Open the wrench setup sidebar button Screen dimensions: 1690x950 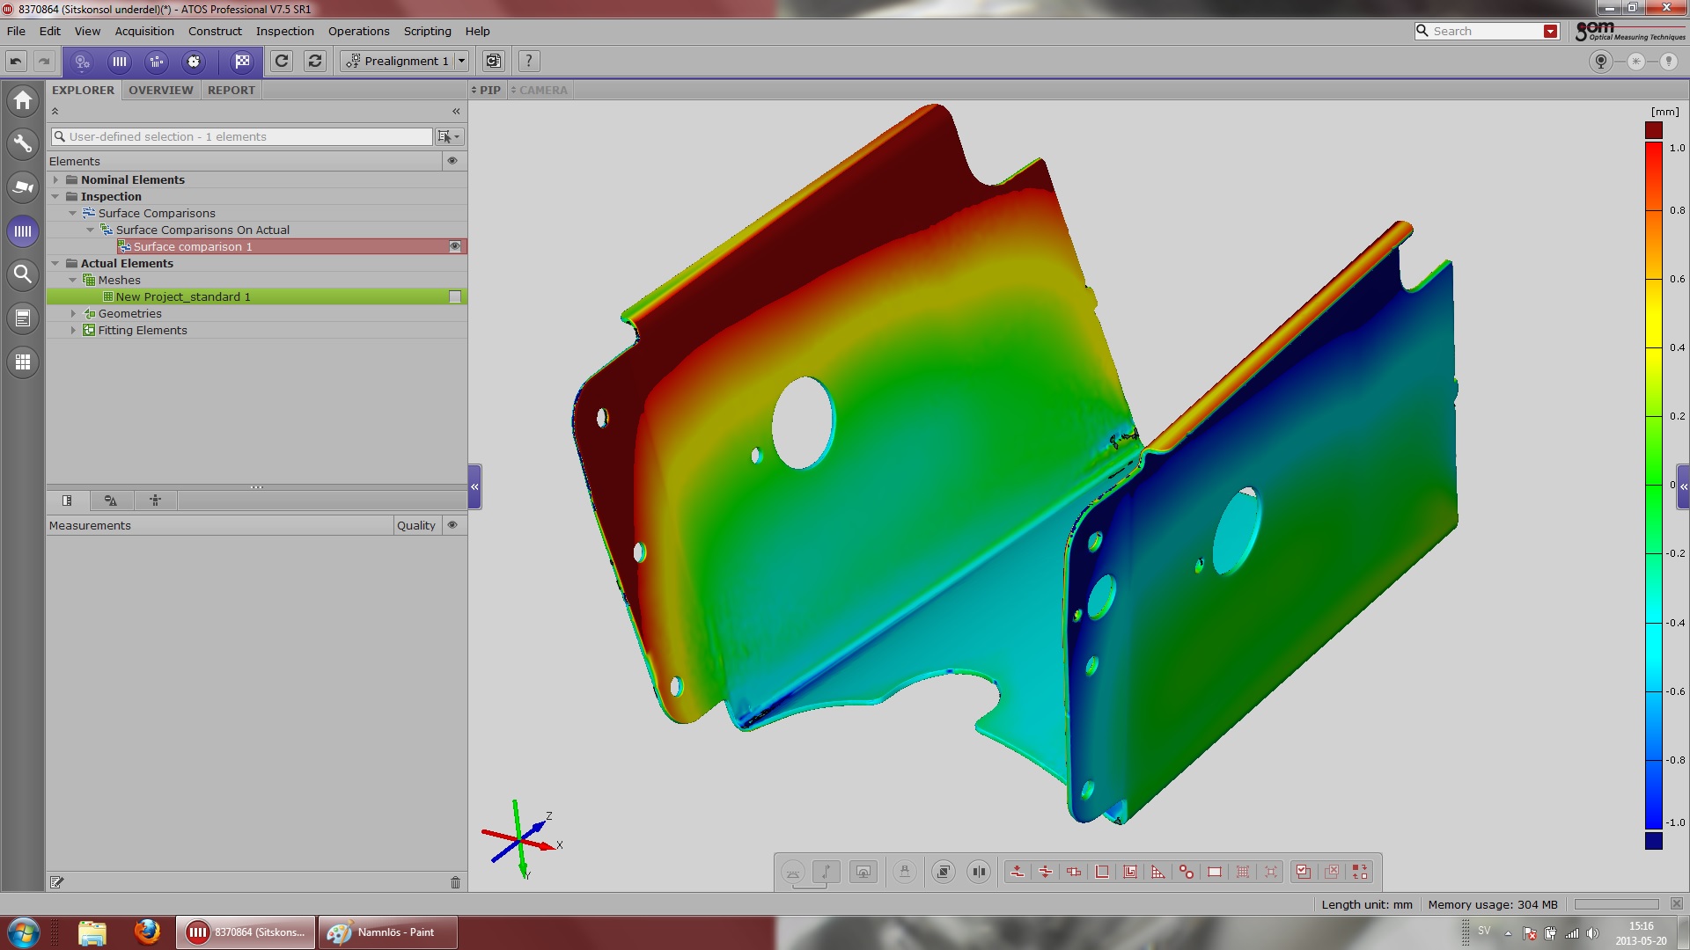pyautogui.click(x=23, y=143)
